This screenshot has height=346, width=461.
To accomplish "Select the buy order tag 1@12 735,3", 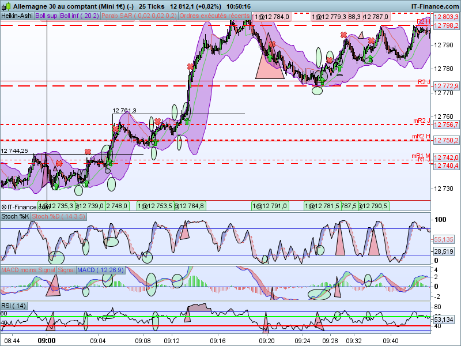I will (x=57, y=206).
